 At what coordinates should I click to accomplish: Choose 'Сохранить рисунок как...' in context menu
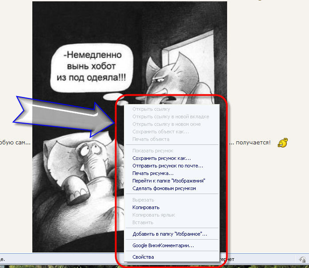tap(172, 158)
